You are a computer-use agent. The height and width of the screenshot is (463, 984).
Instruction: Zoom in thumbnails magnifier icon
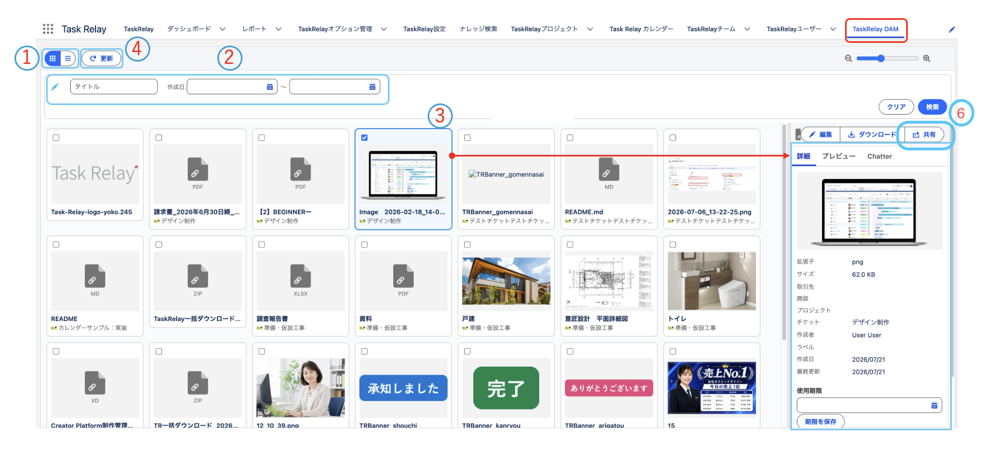(x=927, y=58)
